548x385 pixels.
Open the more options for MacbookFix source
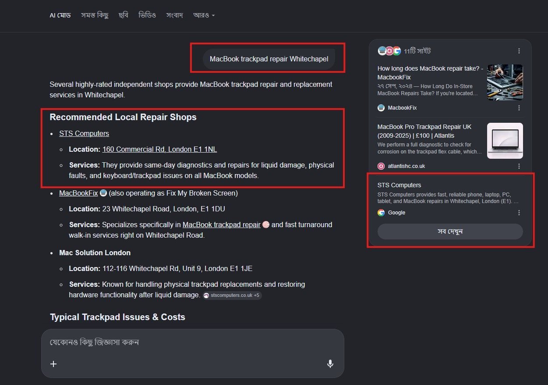coord(519,107)
